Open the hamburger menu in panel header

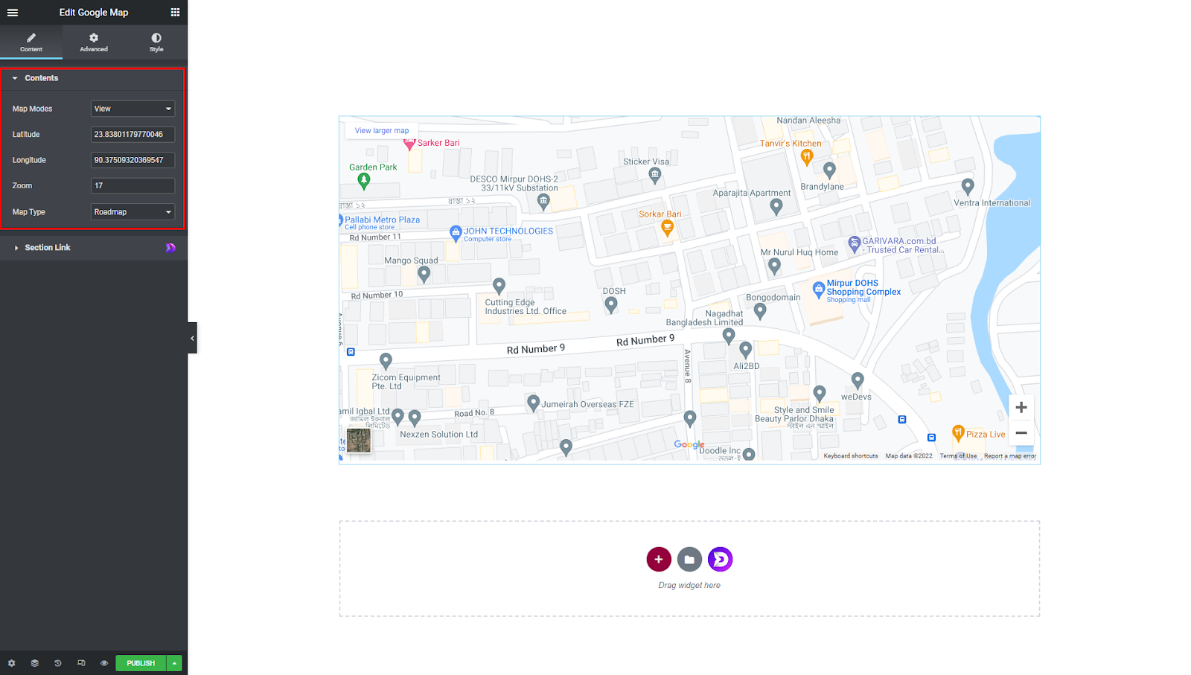point(13,13)
